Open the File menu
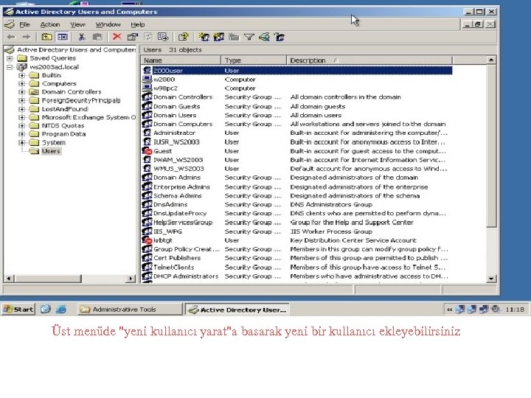This screenshot has height=398, width=531. tap(25, 24)
